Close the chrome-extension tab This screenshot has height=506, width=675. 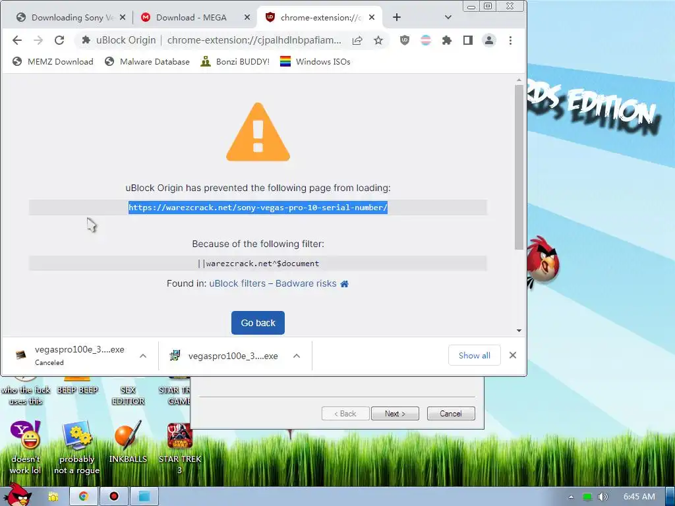pos(372,18)
